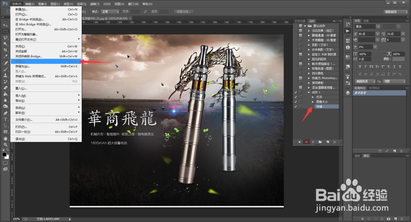Toggle checkmark for 动作 1

[x=296, y=92]
